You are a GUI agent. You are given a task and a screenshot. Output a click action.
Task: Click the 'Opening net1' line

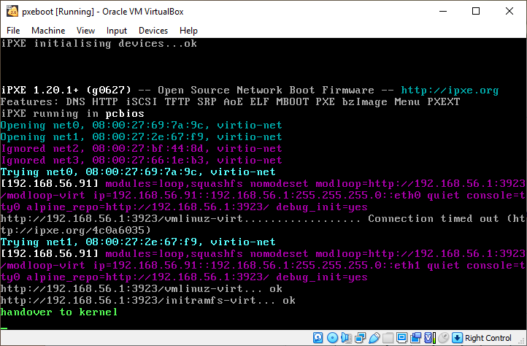(141, 137)
